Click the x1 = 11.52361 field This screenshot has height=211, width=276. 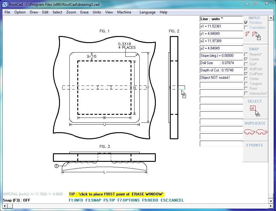pos(221,26)
